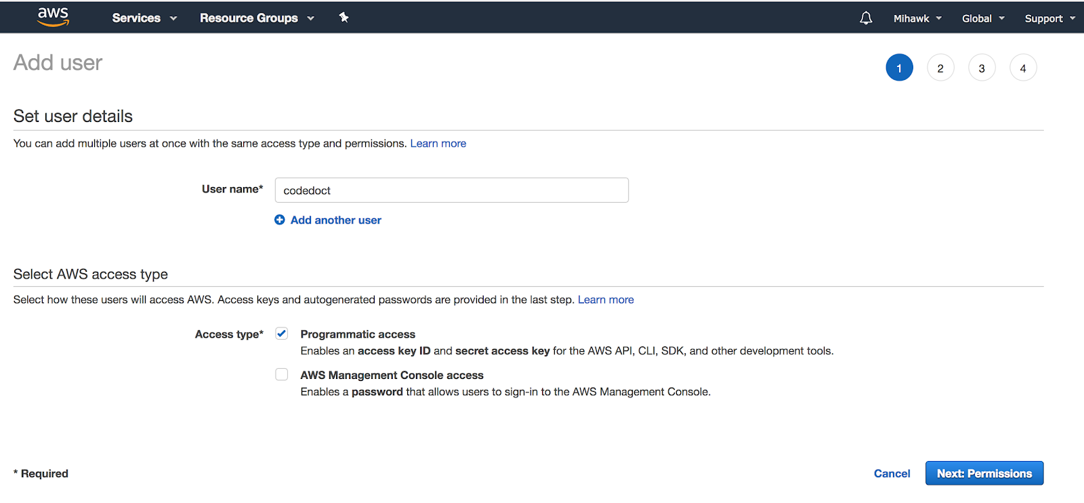Image resolution: width=1084 pixels, height=503 pixels.
Task: Expand the Services dropdown menu
Action: (x=144, y=18)
